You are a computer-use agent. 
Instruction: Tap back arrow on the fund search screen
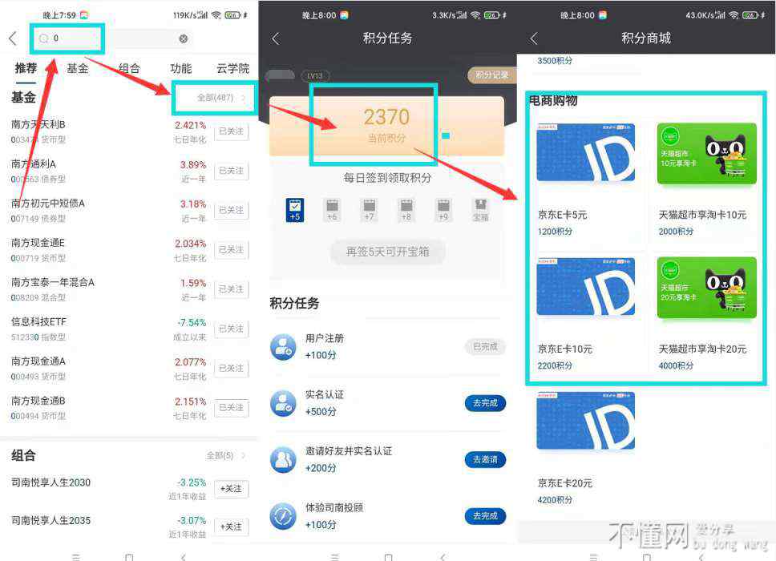(x=12, y=38)
